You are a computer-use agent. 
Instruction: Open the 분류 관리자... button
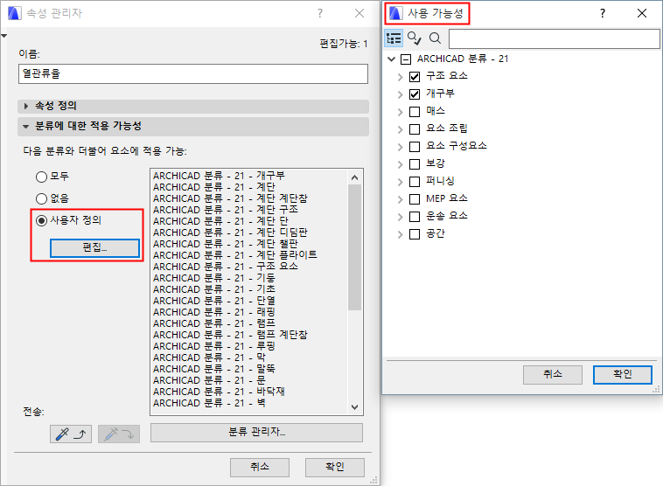(x=256, y=433)
